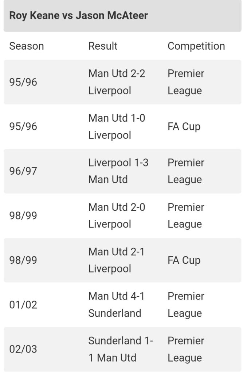Click FA Cup in the 1-0 result row

(184, 126)
